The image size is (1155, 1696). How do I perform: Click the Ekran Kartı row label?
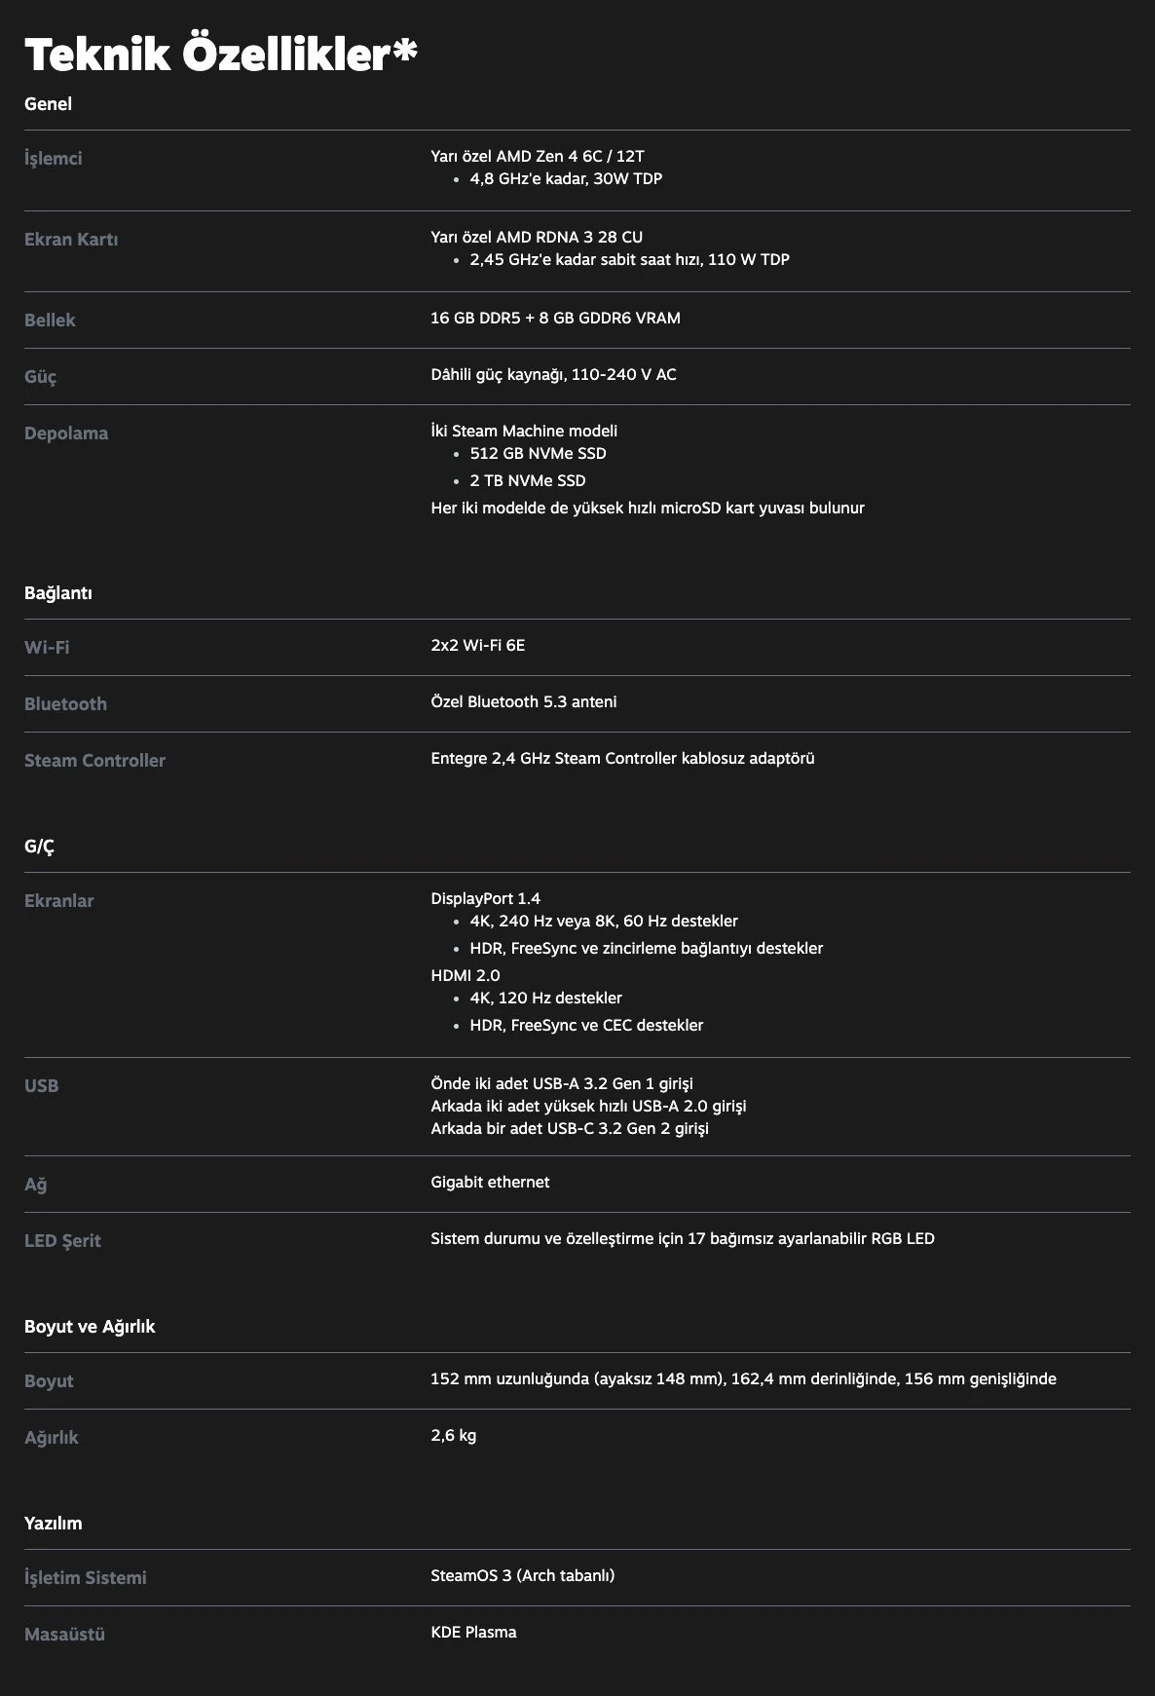(x=71, y=240)
